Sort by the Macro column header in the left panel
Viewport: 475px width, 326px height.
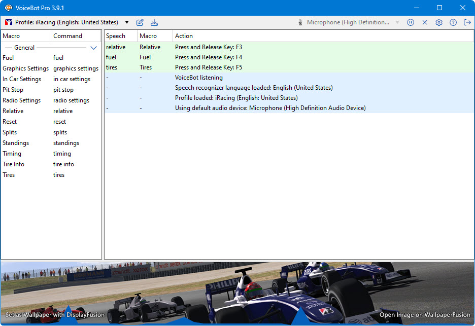pyautogui.click(x=25, y=36)
